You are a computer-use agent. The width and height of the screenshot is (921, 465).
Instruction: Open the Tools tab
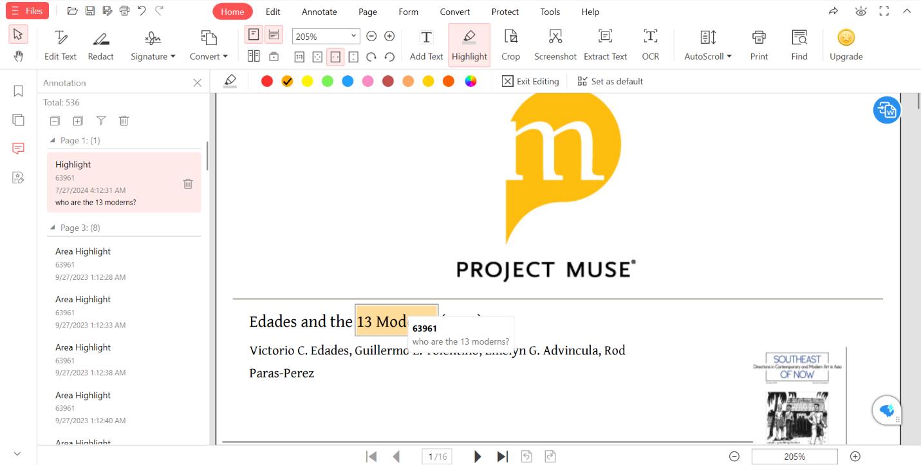coord(550,12)
